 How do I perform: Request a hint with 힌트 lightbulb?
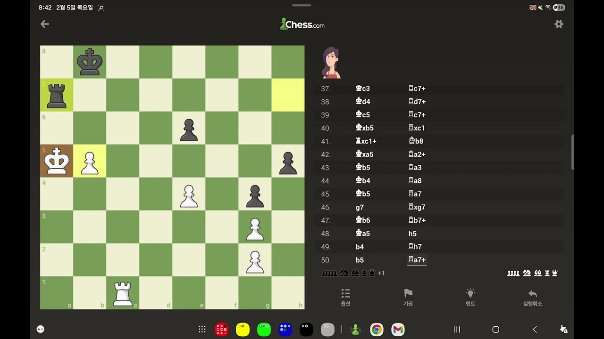470,298
